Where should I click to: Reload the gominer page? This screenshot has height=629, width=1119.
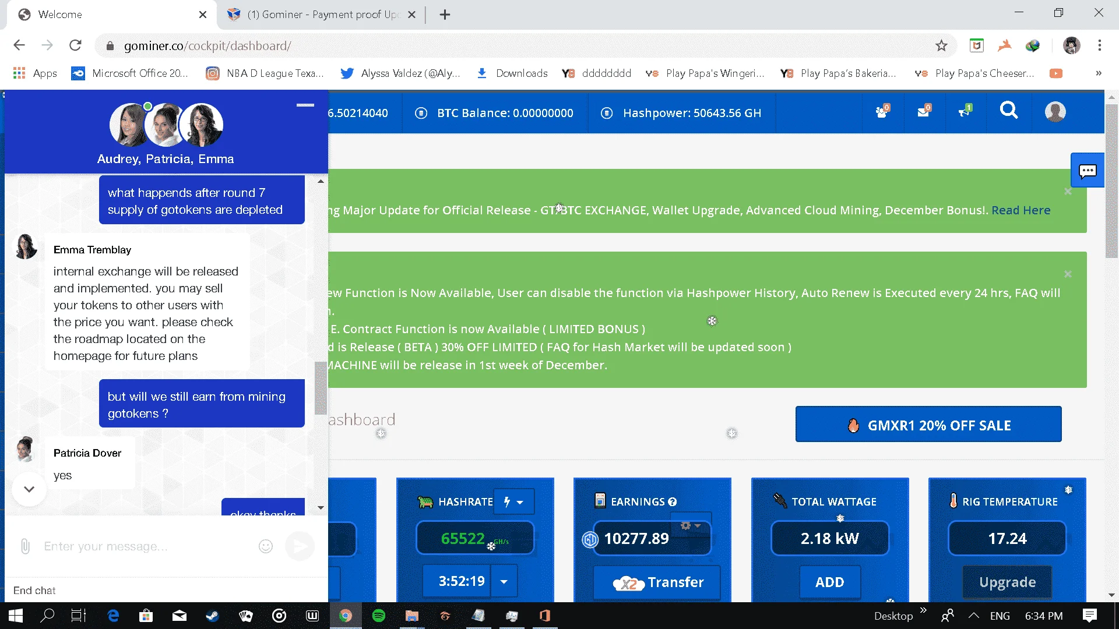click(75, 45)
